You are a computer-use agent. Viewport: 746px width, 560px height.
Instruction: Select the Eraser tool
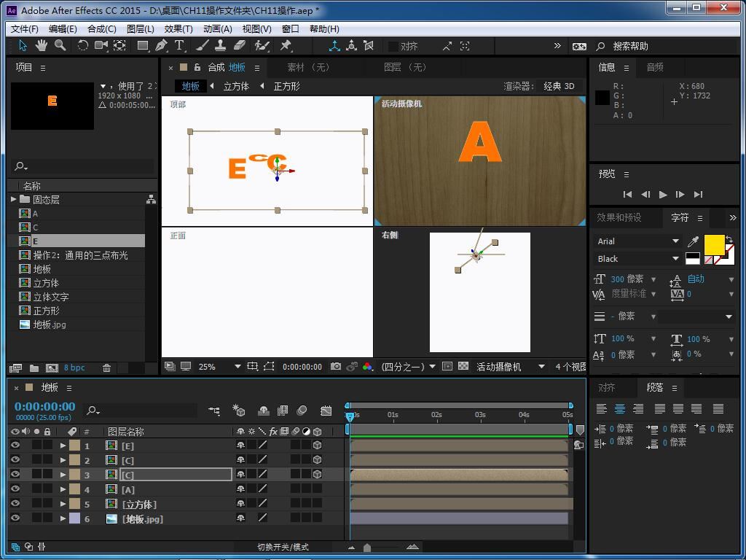(239, 46)
